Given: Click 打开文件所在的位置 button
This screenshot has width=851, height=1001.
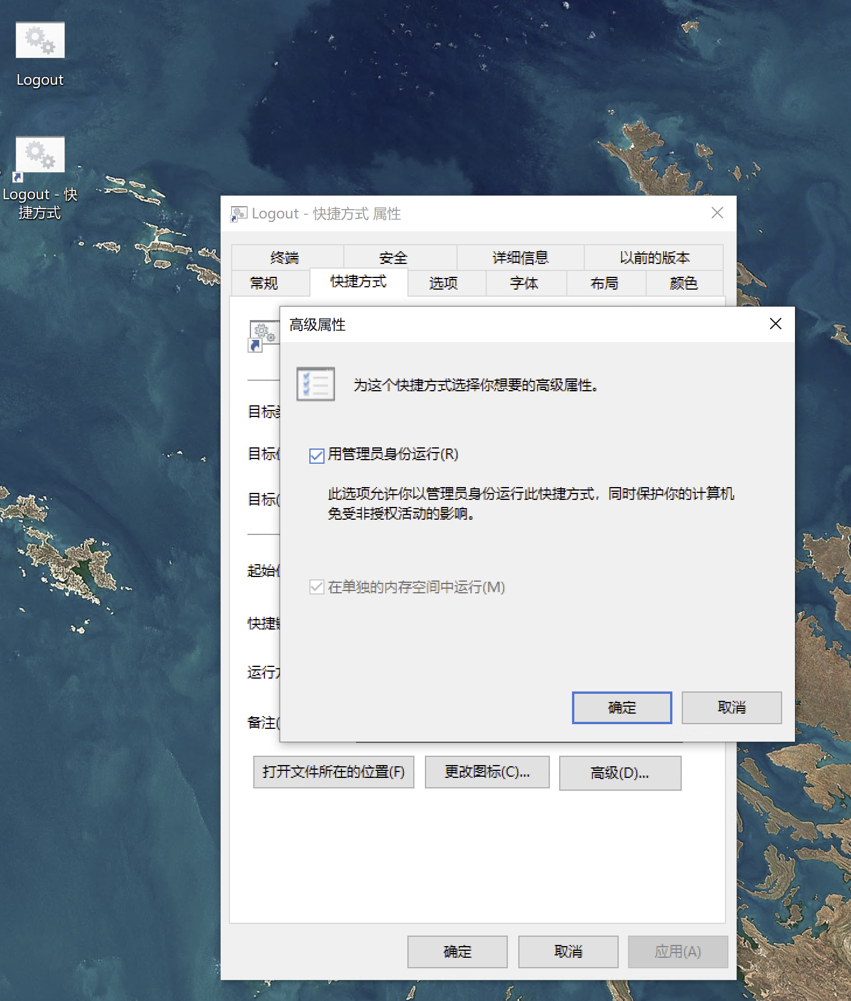Looking at the screenshot, I should tap(333, 772).
